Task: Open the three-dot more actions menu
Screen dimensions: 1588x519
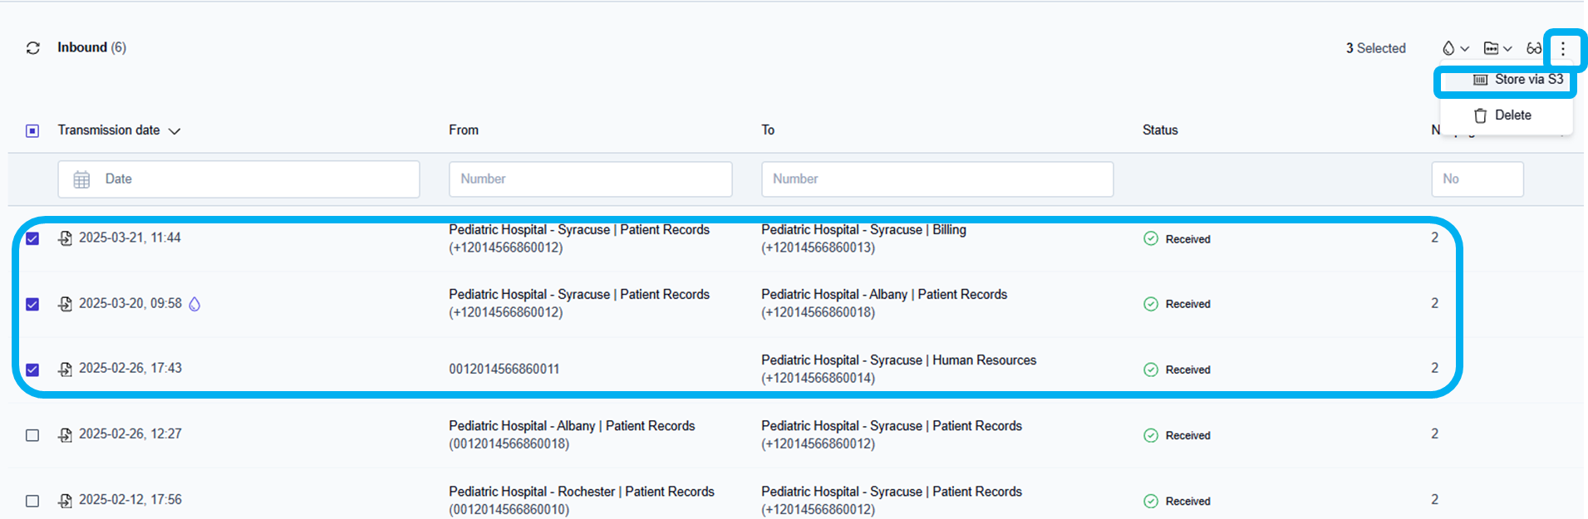Action: pos(1563,49)
